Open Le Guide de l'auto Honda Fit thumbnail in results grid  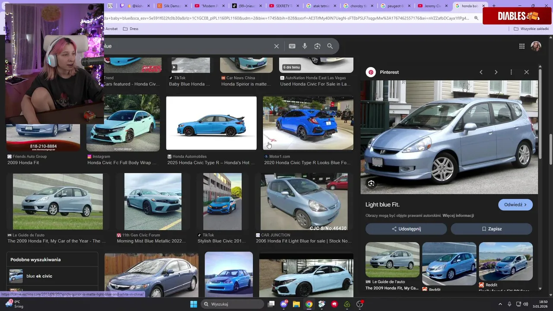tap(58, 202)
